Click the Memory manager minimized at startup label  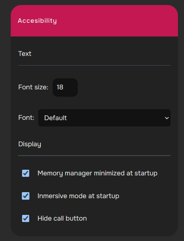click(98, 173)
